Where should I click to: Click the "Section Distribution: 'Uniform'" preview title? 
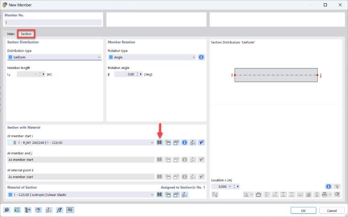pyautogui.click(x=233, y=42)
